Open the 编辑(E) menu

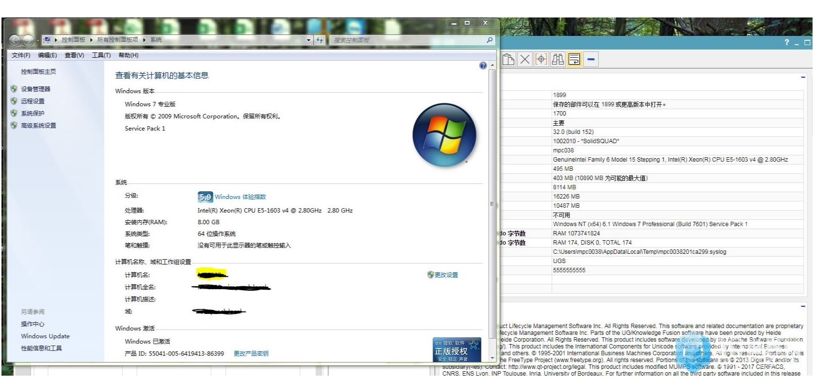[x=48, y=55]
